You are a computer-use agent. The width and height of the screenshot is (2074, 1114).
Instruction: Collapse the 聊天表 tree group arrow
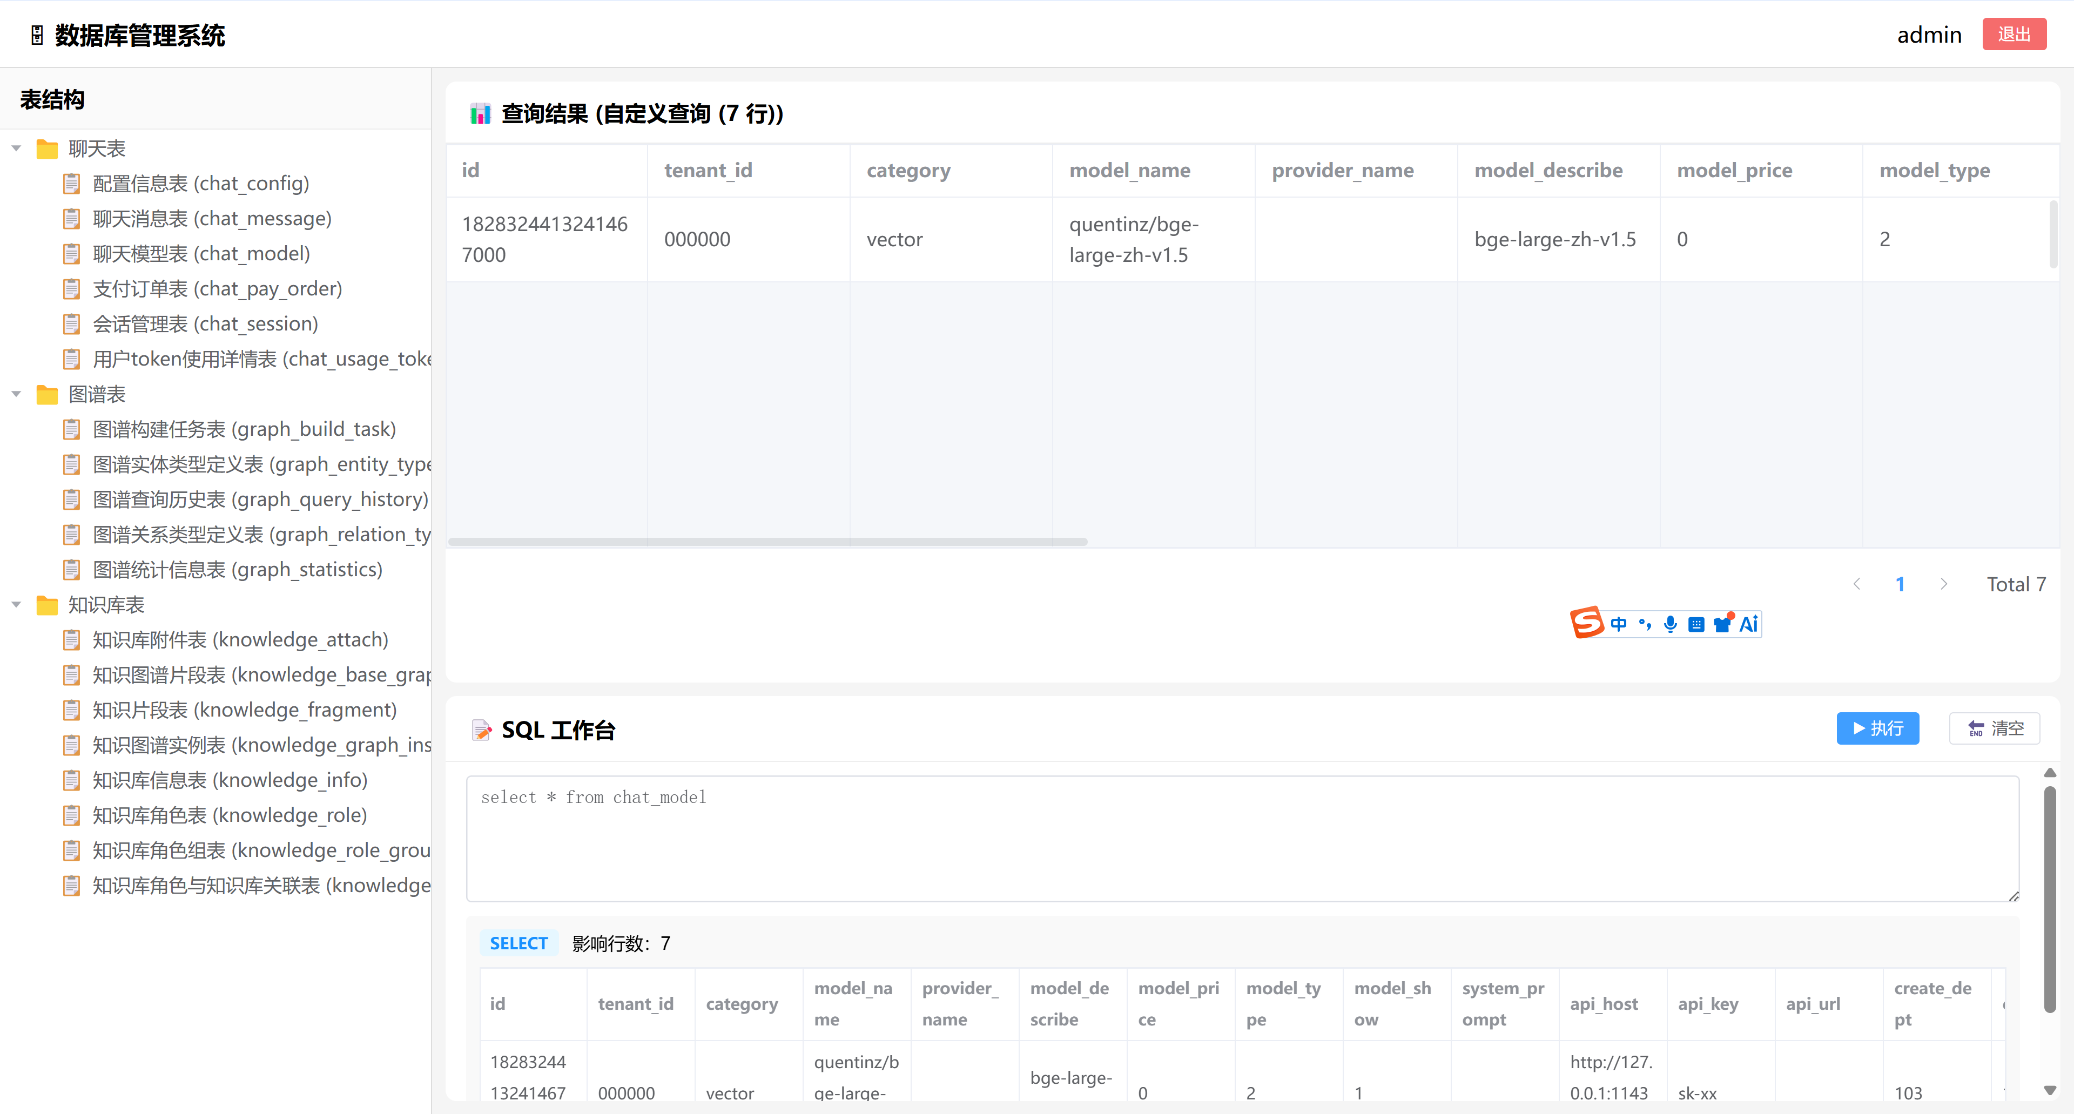coord(16,149)
